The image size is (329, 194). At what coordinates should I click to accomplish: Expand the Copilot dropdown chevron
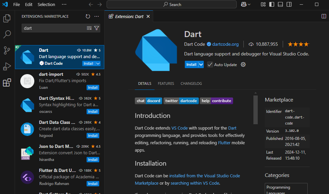click(249, 4)
